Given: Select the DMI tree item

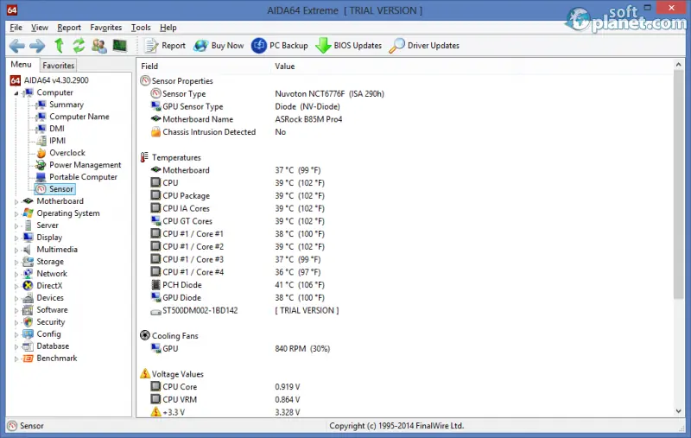Looking at the screenshot, I should tap(56, 128).
